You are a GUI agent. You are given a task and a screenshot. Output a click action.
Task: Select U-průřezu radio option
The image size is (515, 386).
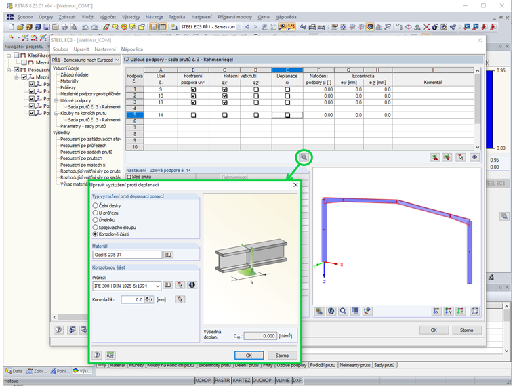tap(96, 213)
